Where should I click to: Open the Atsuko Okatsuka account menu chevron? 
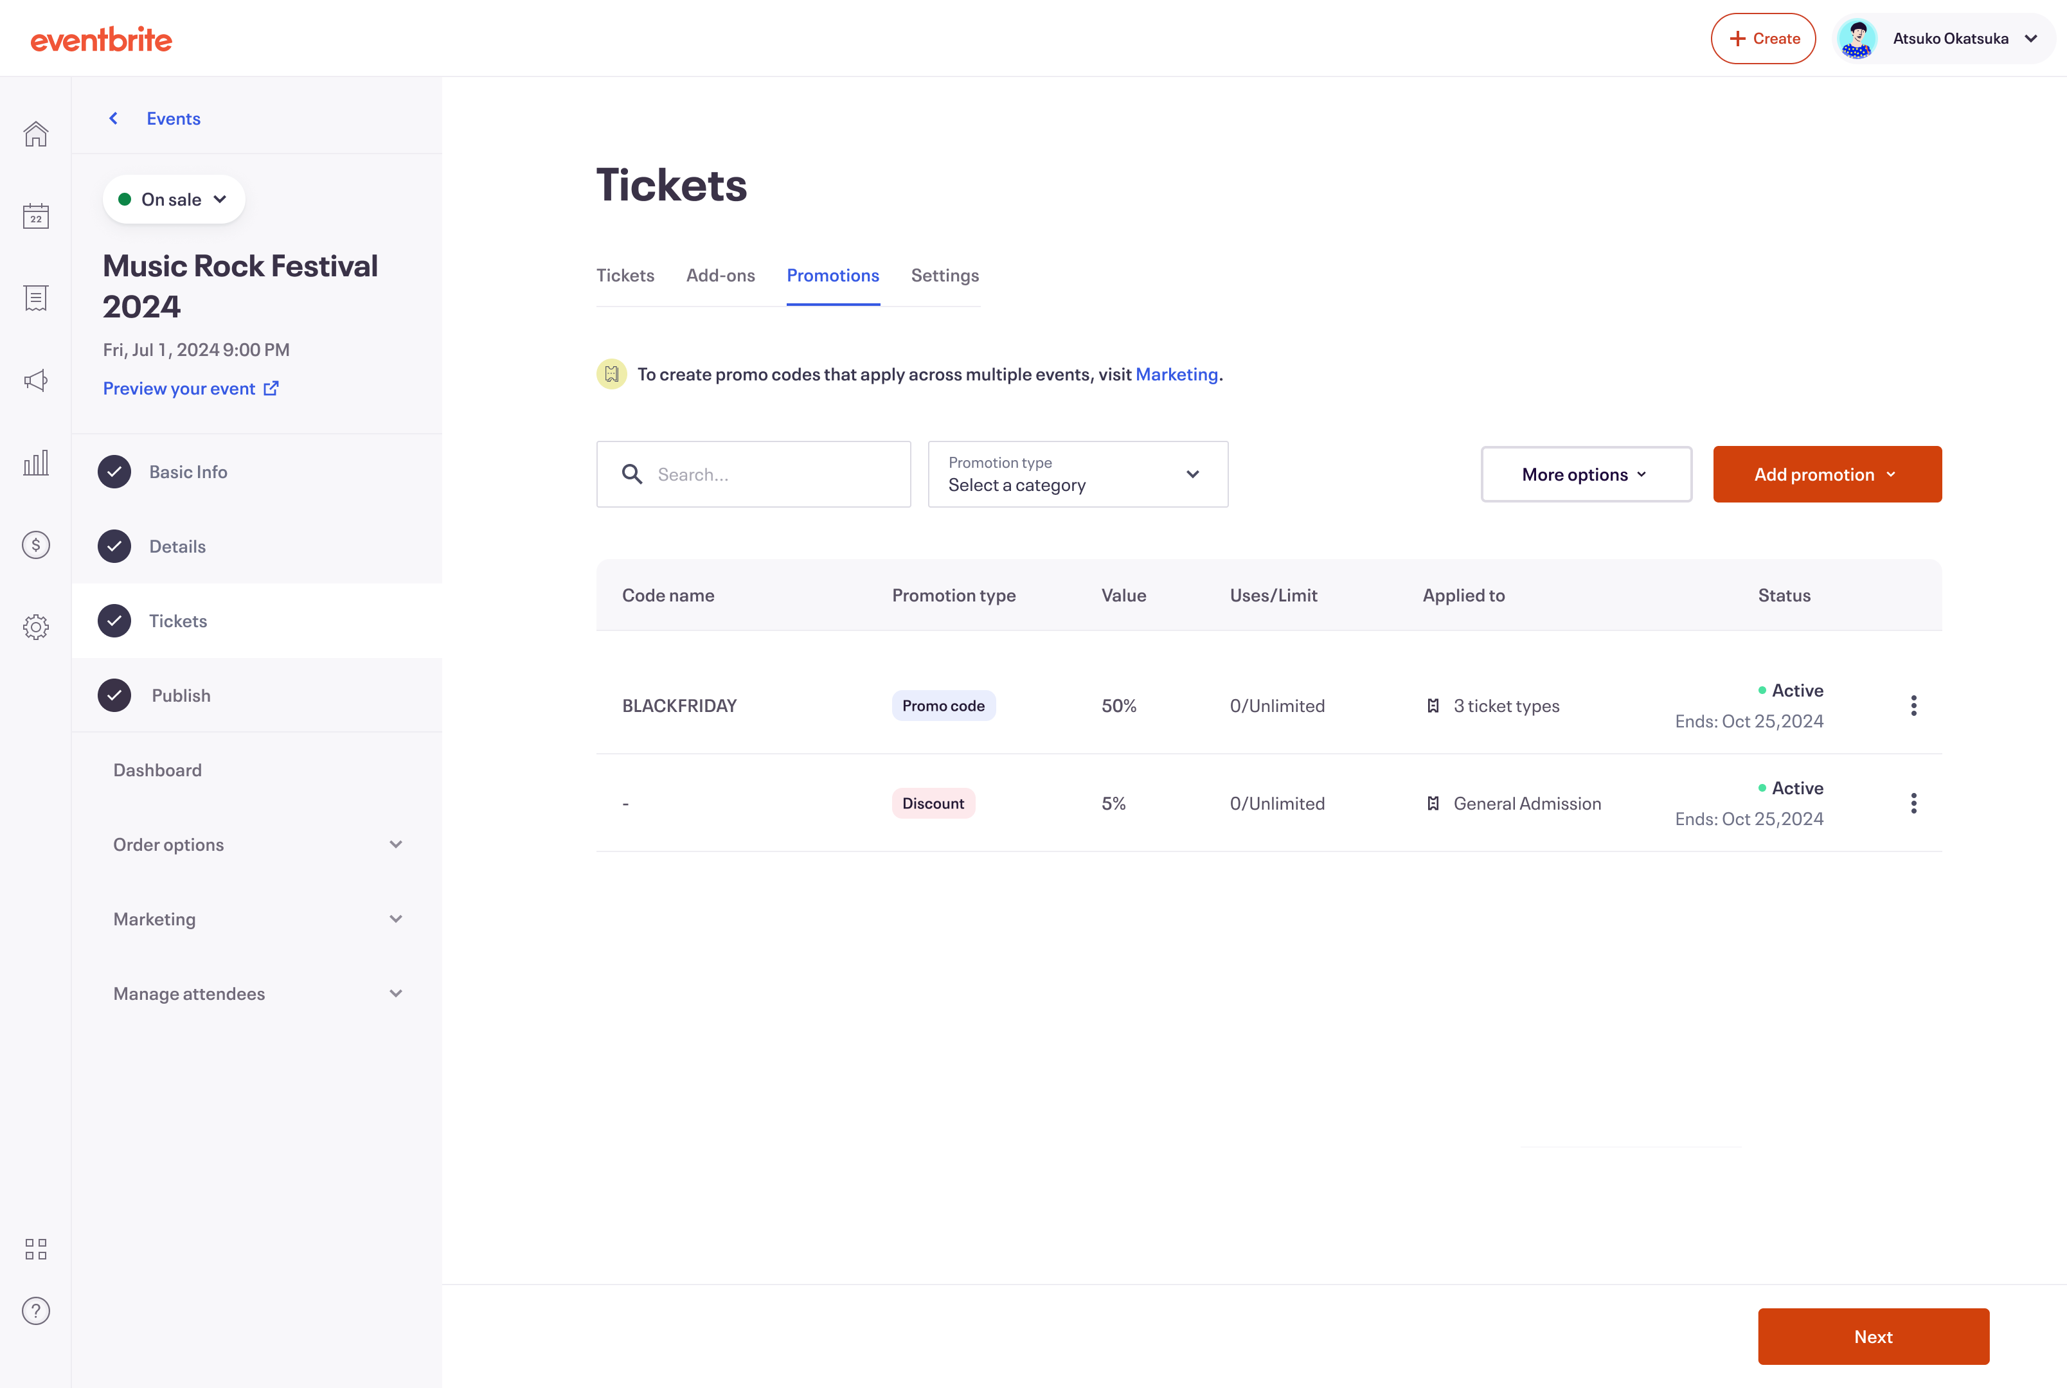click(2031, 39)
